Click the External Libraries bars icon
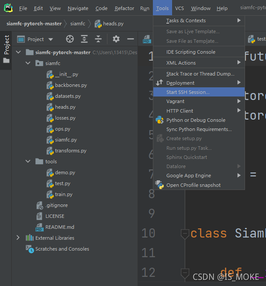Viewport: 266px width, 286px height. [30, 238]
